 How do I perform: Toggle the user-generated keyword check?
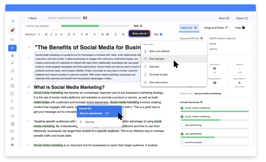(x=182, y=134)
